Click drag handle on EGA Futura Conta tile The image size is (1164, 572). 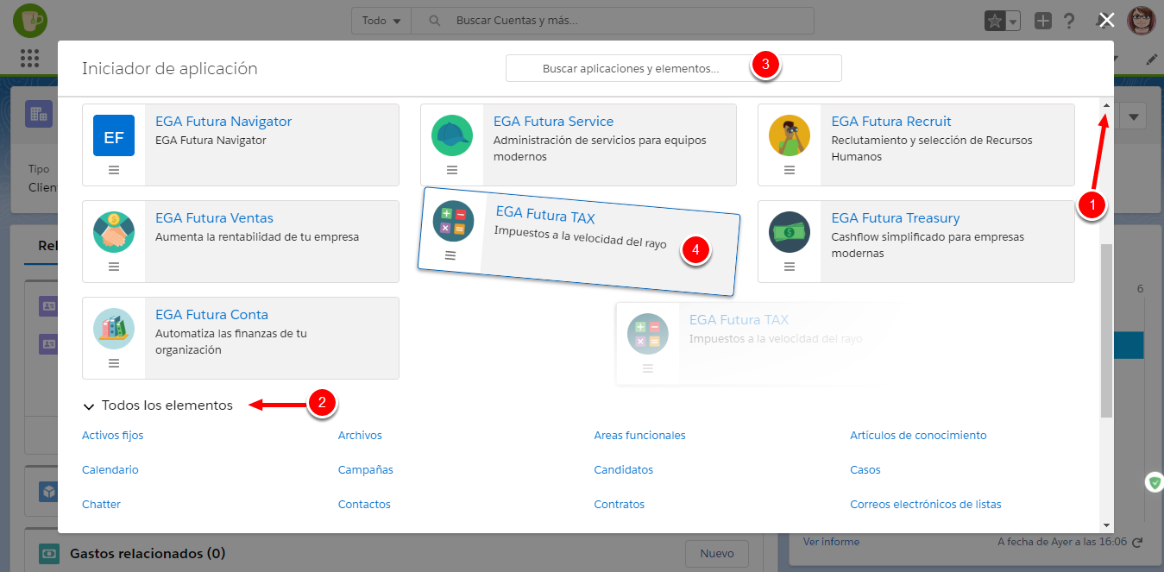[114, 363]
